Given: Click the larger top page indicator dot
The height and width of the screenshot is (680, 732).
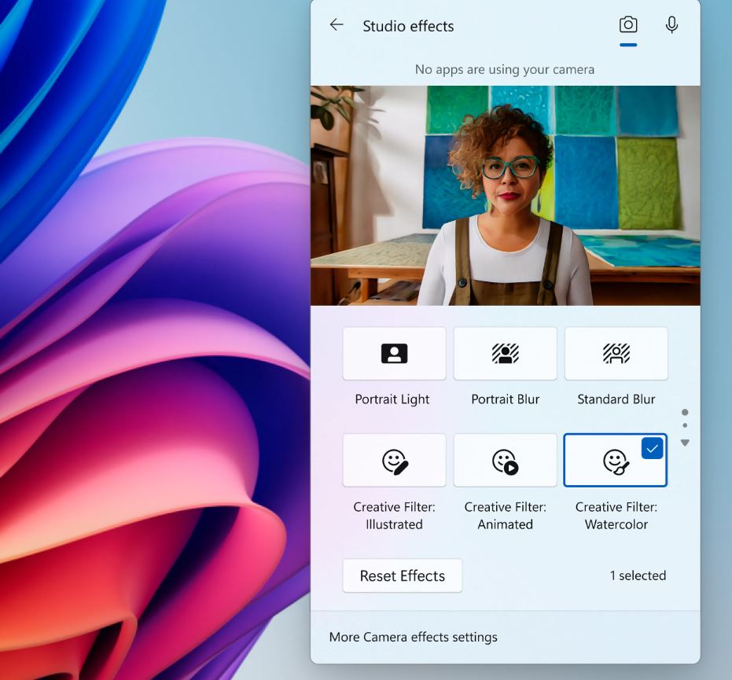Looking at the screenshot, I should point(685,413).
